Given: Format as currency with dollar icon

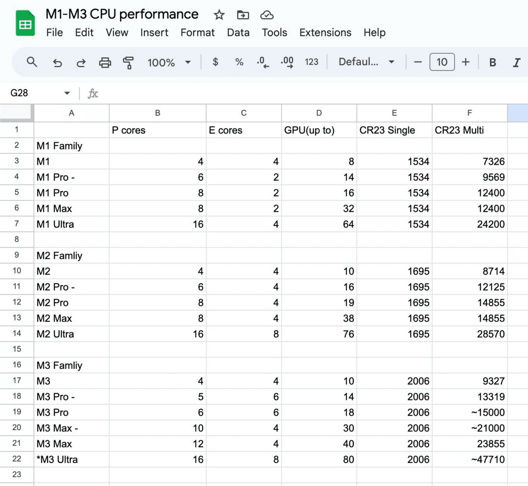Looking at the screenshot, I should [x=215, y=62].
